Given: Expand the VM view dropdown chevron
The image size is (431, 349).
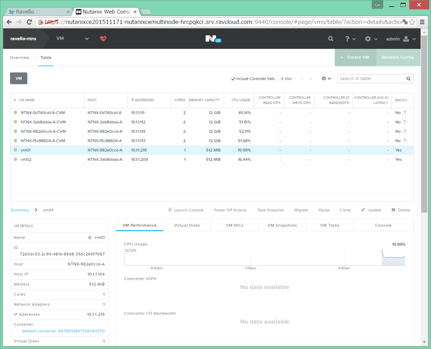Looking at the screenshot, I should coord(87,39).
